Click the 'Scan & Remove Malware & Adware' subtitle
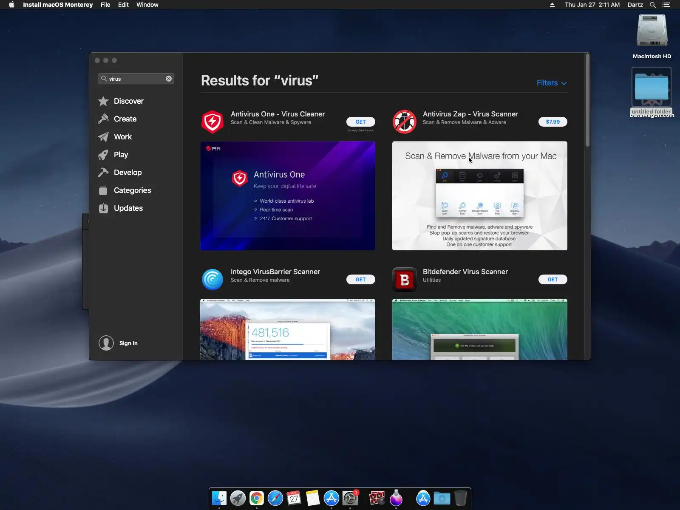Image resolution: width=680 pixels, height=510 pixels. 465,122
